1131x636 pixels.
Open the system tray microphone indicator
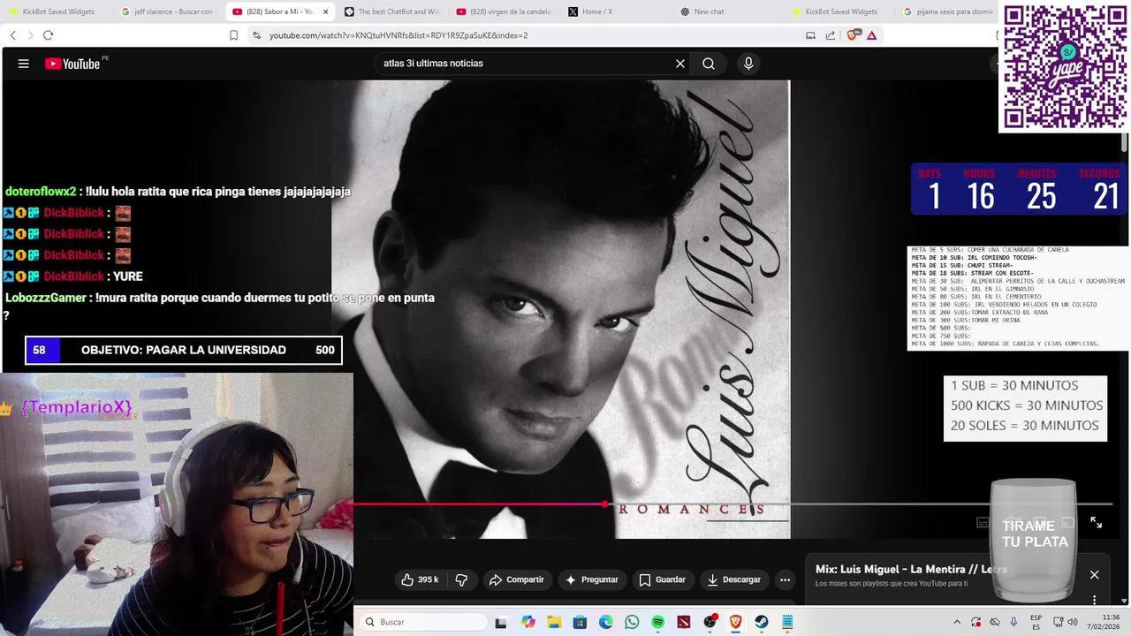point(1013,622)
